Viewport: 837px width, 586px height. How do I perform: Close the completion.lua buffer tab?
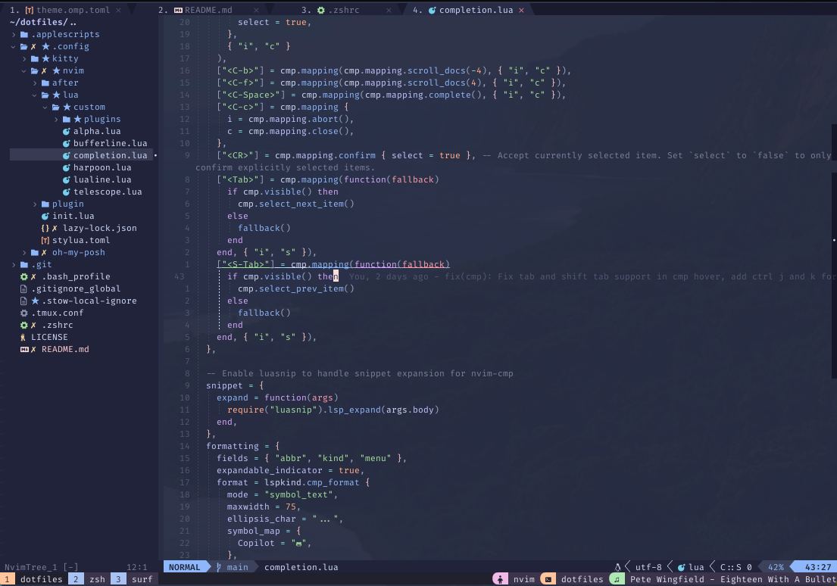tap(522, 10)
